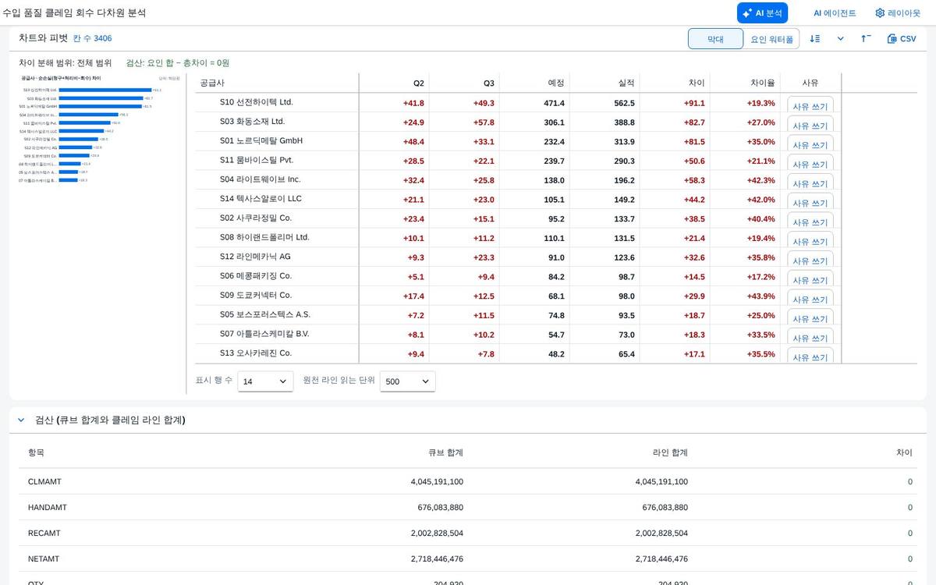Click the top S10 bar in the chart
The width and height of the screenshot is (936, 585).
click(x=105, y=90)
